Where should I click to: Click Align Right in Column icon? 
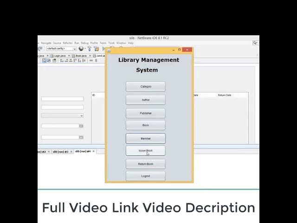click(x=66, y=61)
